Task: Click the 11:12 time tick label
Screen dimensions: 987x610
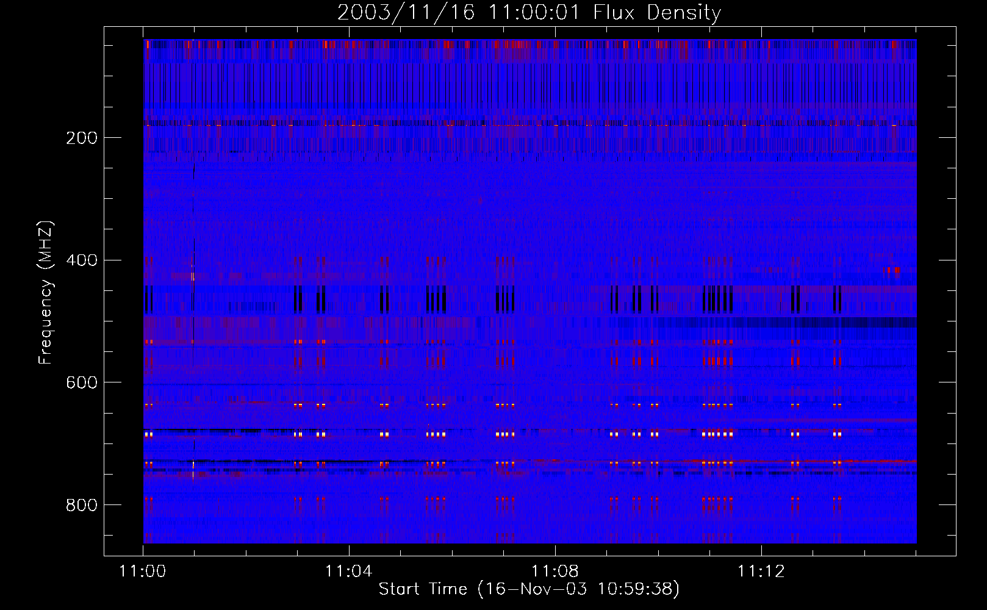Action: (761, 571)
